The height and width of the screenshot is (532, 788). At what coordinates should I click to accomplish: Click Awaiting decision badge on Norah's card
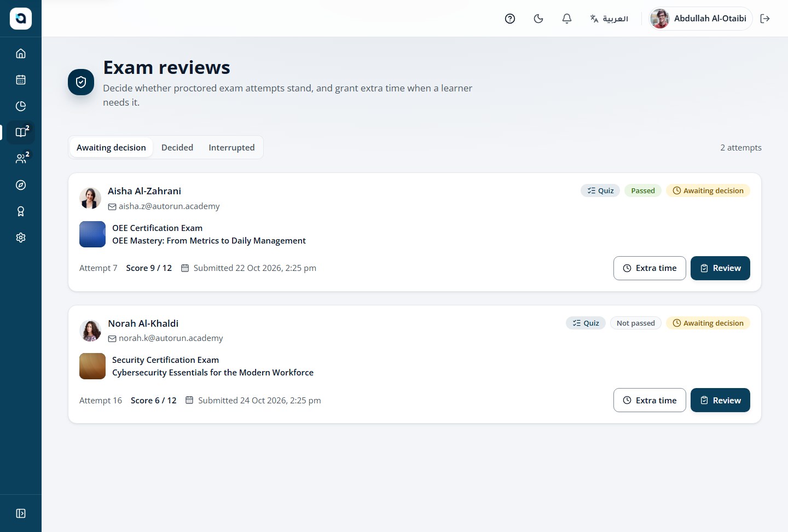click(708, 323)
